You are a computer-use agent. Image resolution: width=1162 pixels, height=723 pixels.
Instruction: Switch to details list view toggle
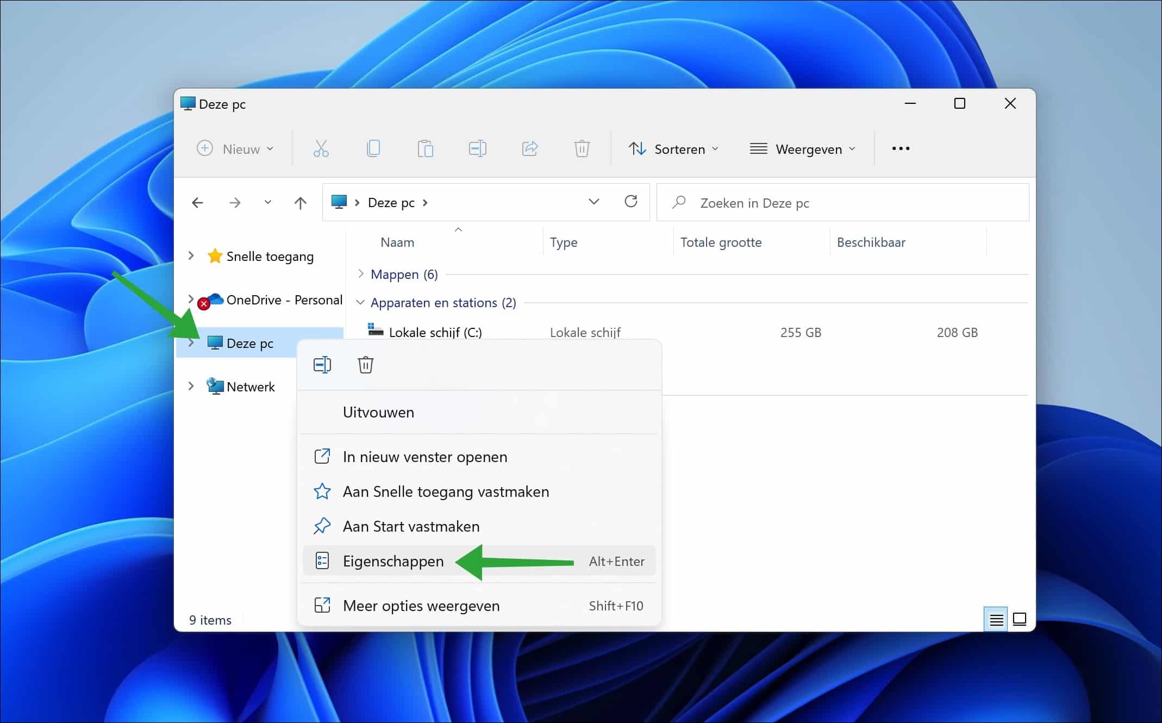point(996,619)
